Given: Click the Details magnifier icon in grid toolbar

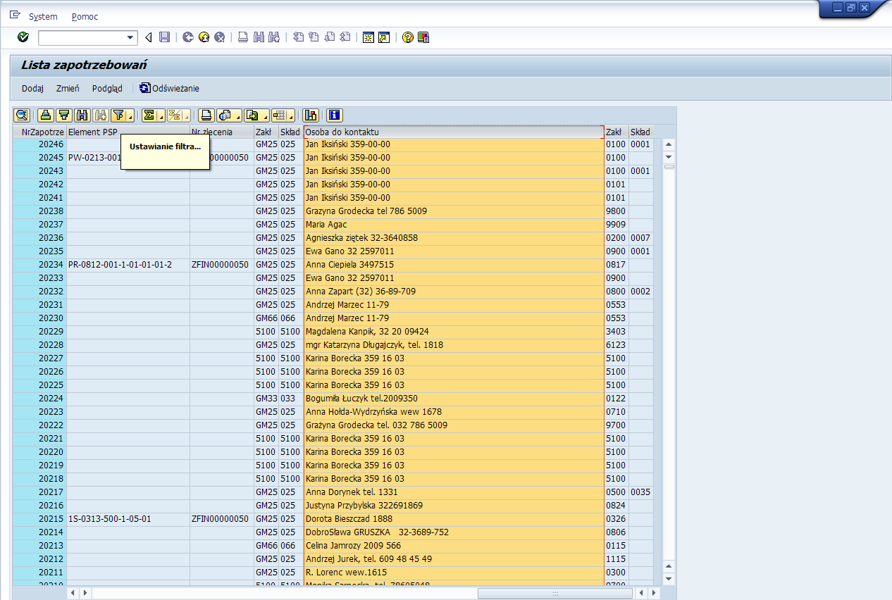Looking at the screenshot, I should (x=22, y=115).
